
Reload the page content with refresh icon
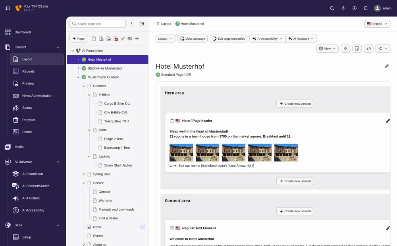tap(369, 48)
